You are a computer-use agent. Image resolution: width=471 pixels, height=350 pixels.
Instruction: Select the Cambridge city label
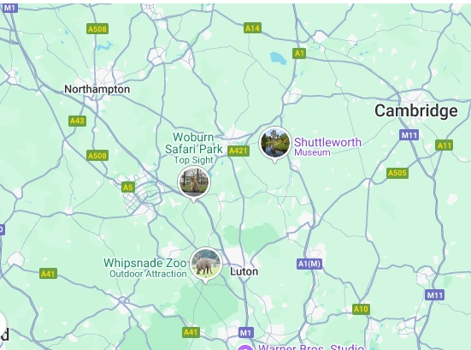point(416,110)
